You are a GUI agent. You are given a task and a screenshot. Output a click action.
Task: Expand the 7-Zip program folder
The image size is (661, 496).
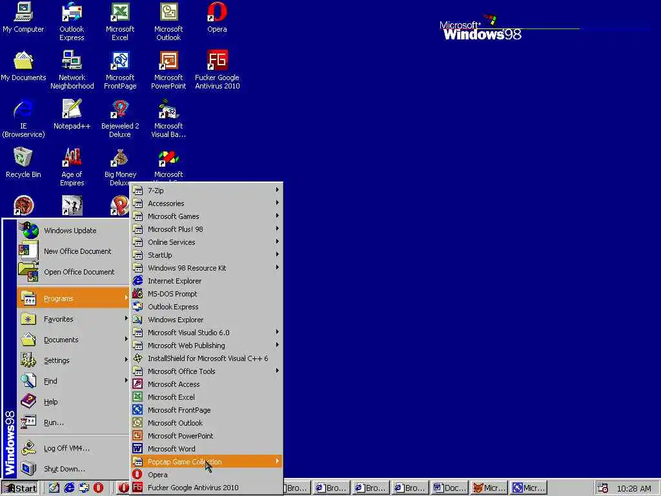tap(206, 191)
